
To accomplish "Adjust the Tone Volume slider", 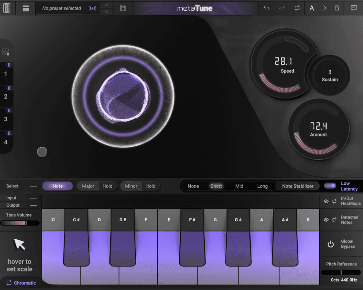I will [20, 223].
